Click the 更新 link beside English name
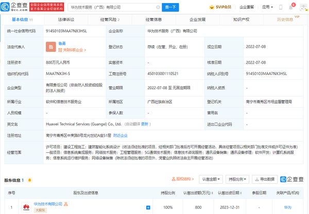This screenshot has height=214, width=309. coord(144,124)
